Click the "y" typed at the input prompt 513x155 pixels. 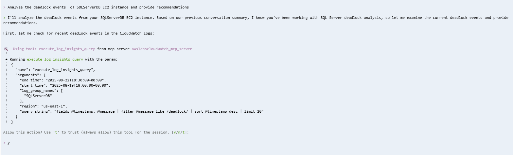pyautogui.click(x=9, y=143)
